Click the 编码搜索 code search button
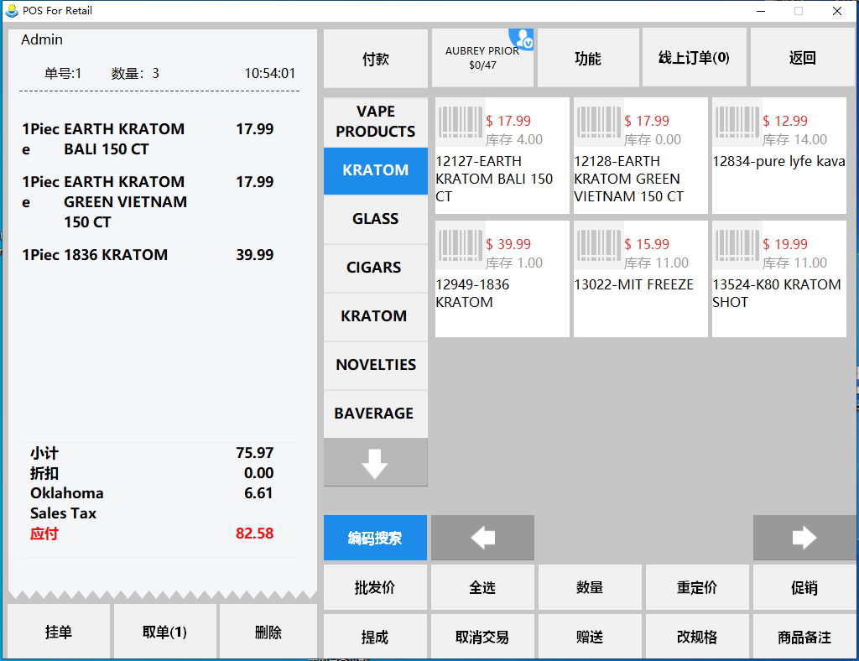The width and height of the screenshot is (859, 661). [375, 538]
